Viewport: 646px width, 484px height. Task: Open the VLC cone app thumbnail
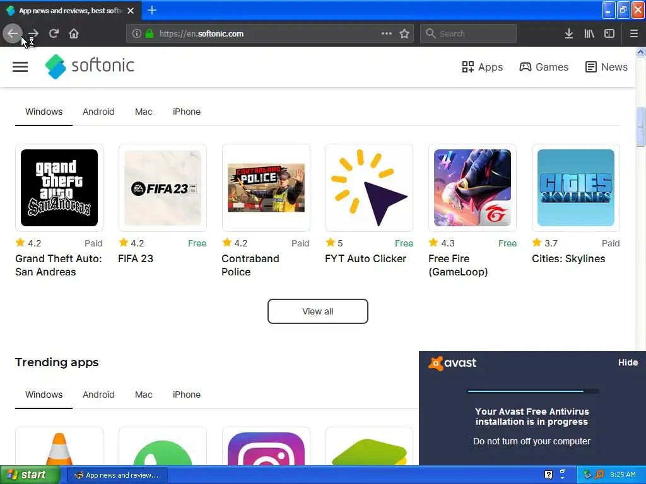tap(59, 447)
